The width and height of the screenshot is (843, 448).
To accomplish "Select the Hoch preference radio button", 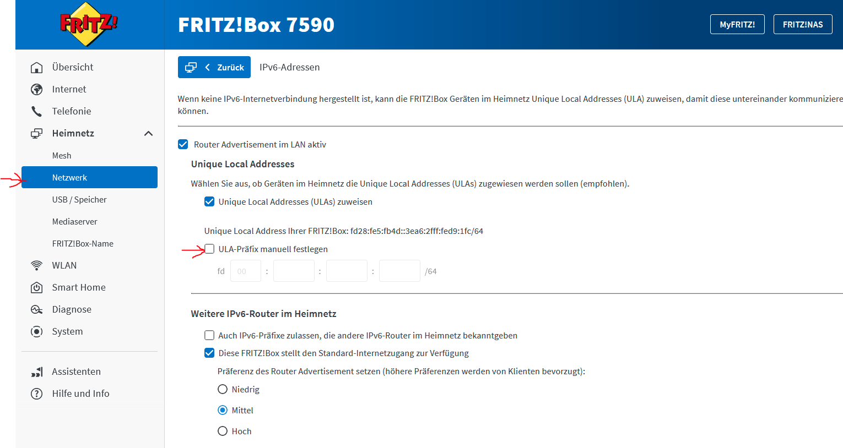I will pos(223,431).
